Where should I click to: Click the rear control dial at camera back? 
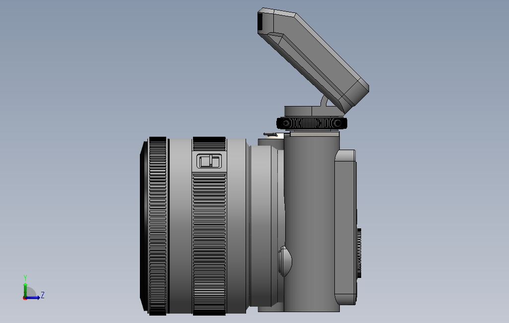point(359,253)
